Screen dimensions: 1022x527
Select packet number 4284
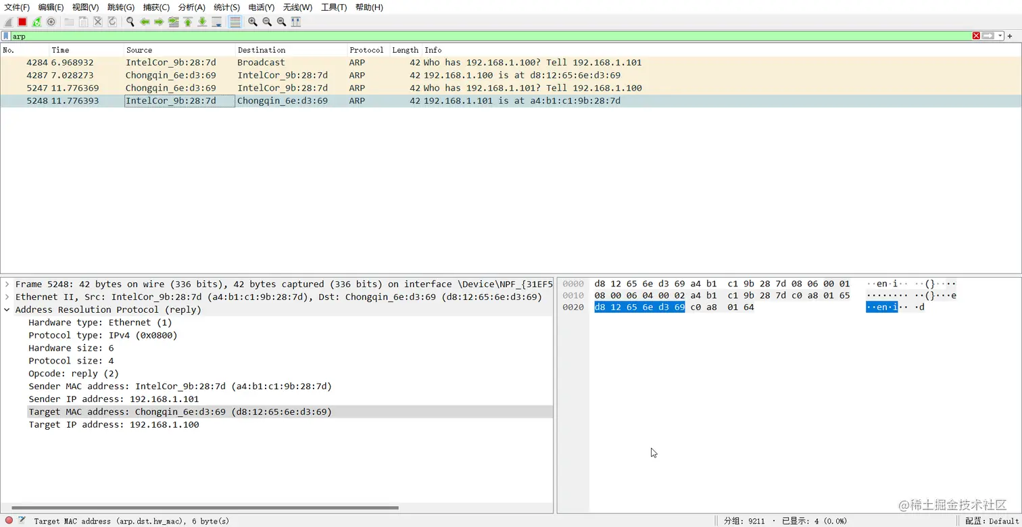(x=510, y=63)
